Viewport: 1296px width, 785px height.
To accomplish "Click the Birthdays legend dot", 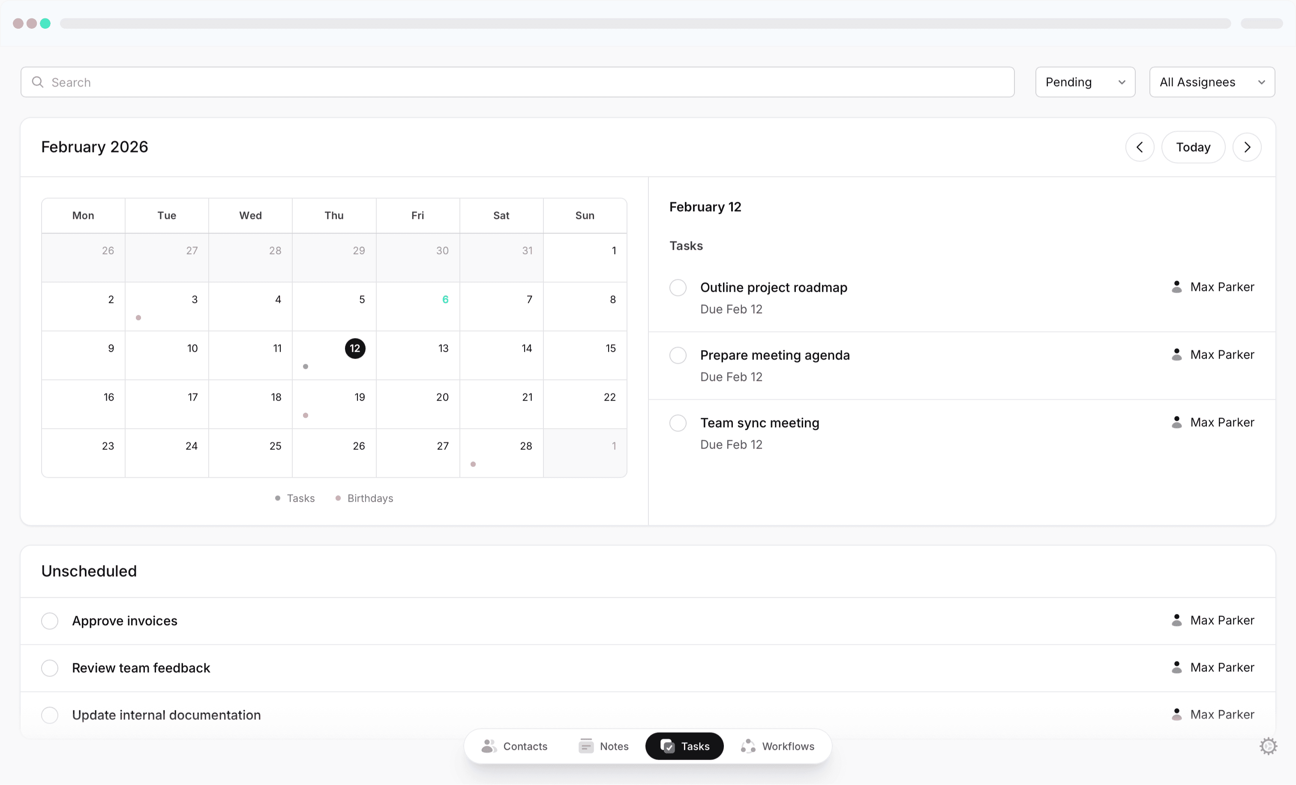I will (x=338, y=498).
